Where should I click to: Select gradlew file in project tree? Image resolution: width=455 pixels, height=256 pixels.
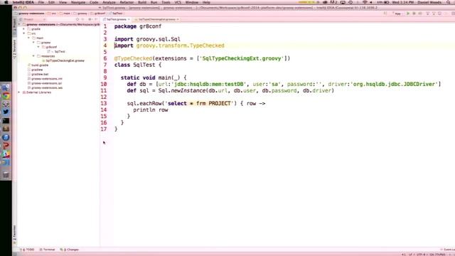point(37,70)
